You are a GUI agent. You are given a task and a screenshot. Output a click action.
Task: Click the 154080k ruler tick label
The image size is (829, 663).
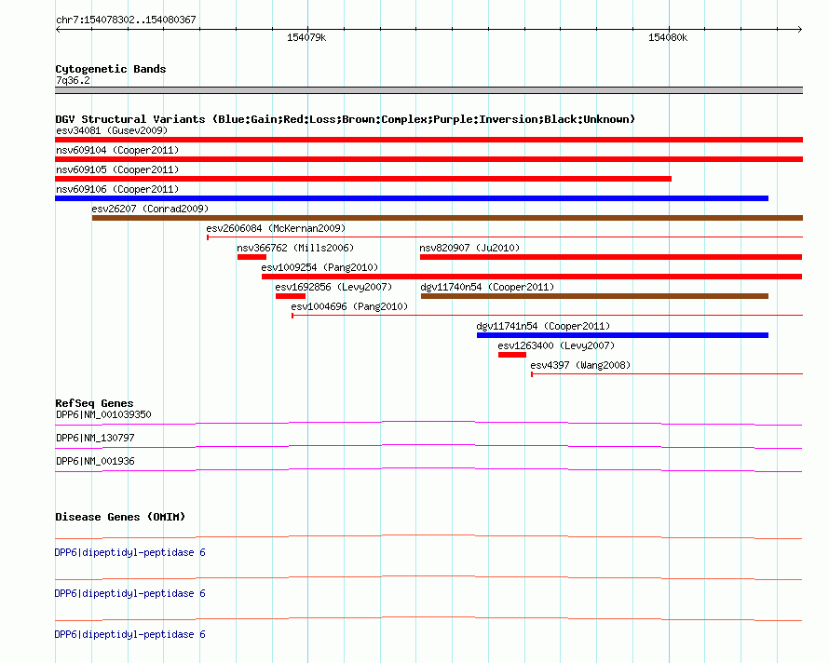(668, 37)
